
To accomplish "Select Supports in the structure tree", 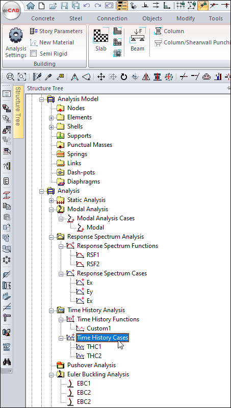I will 79,136.
